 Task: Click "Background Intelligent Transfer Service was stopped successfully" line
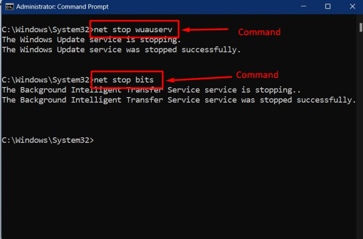178,100
